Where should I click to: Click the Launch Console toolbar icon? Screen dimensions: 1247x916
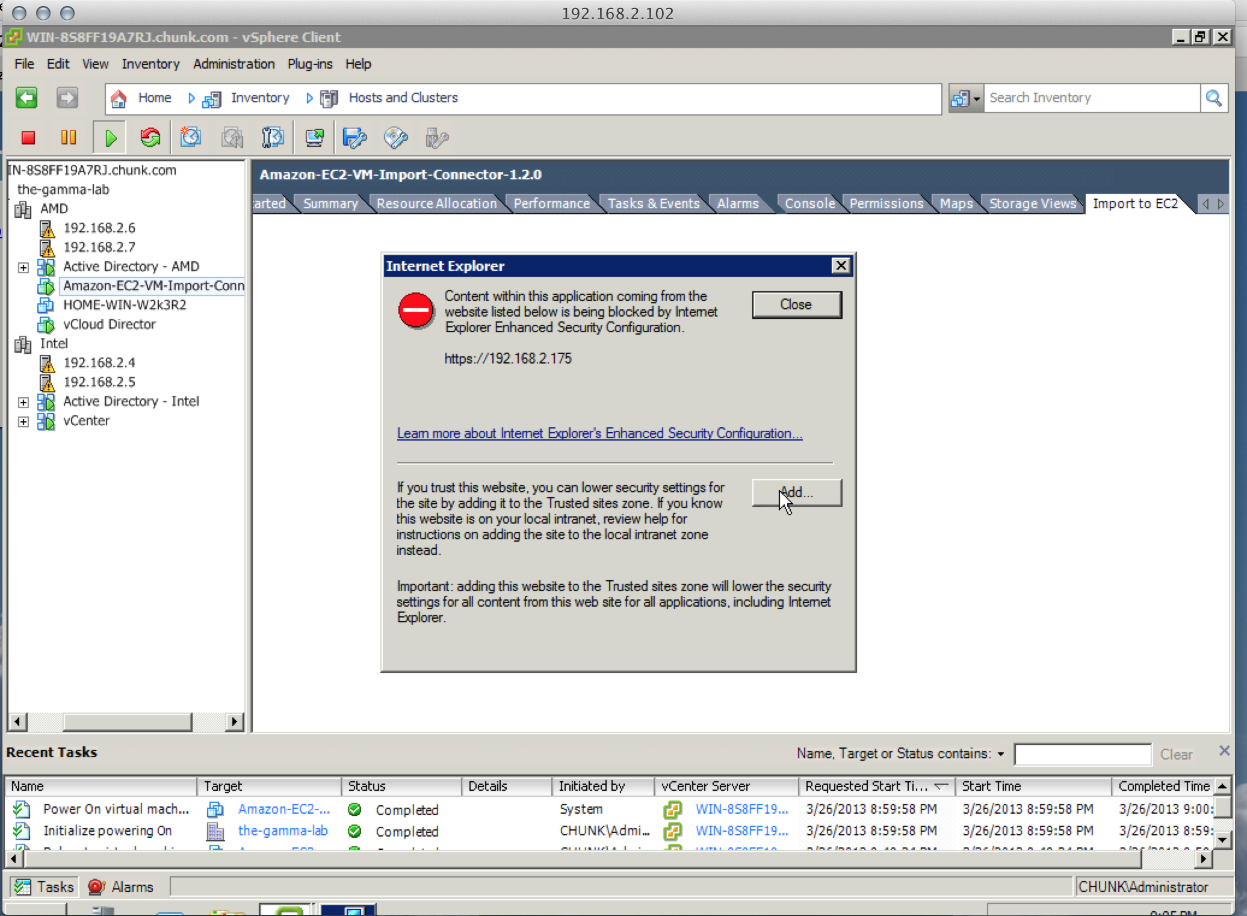point(314,138)
